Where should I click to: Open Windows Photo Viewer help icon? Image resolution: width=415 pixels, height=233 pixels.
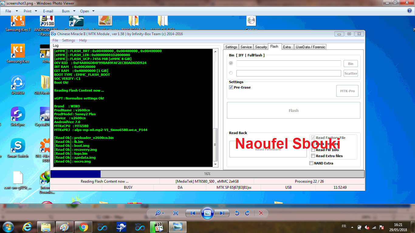click(410, 11)
